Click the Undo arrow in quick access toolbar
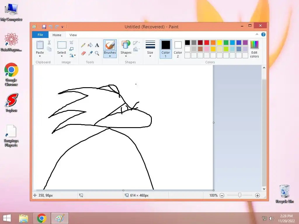 coord(51,27)
